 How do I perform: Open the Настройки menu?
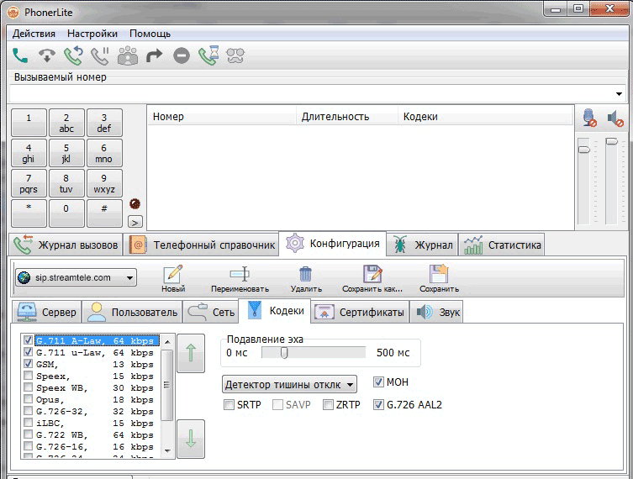[x=92, y=34]
